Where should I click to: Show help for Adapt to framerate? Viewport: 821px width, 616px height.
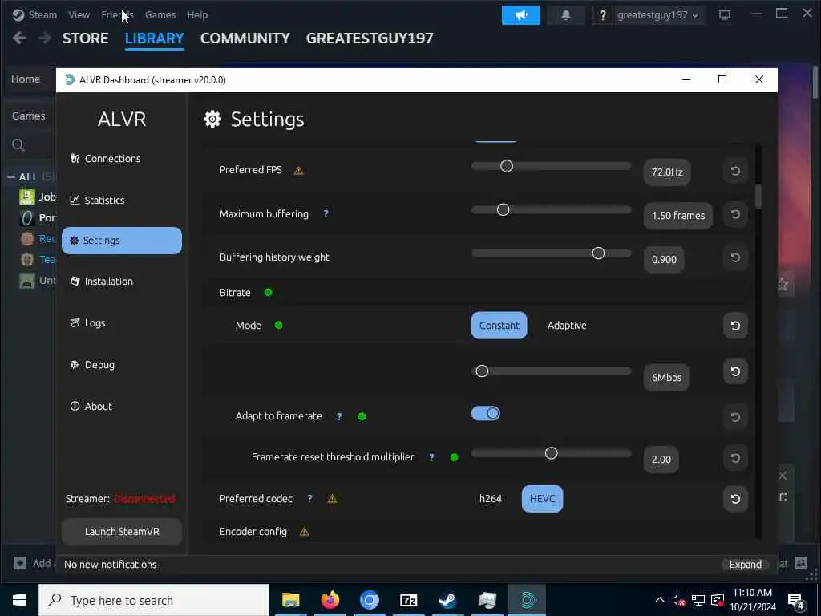click(339, 416)
